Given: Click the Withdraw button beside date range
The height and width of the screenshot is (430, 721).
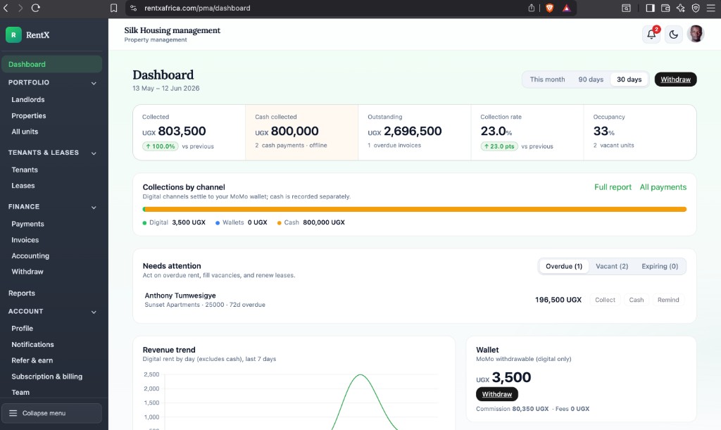Looking at the screenshot, I should 675,79.
